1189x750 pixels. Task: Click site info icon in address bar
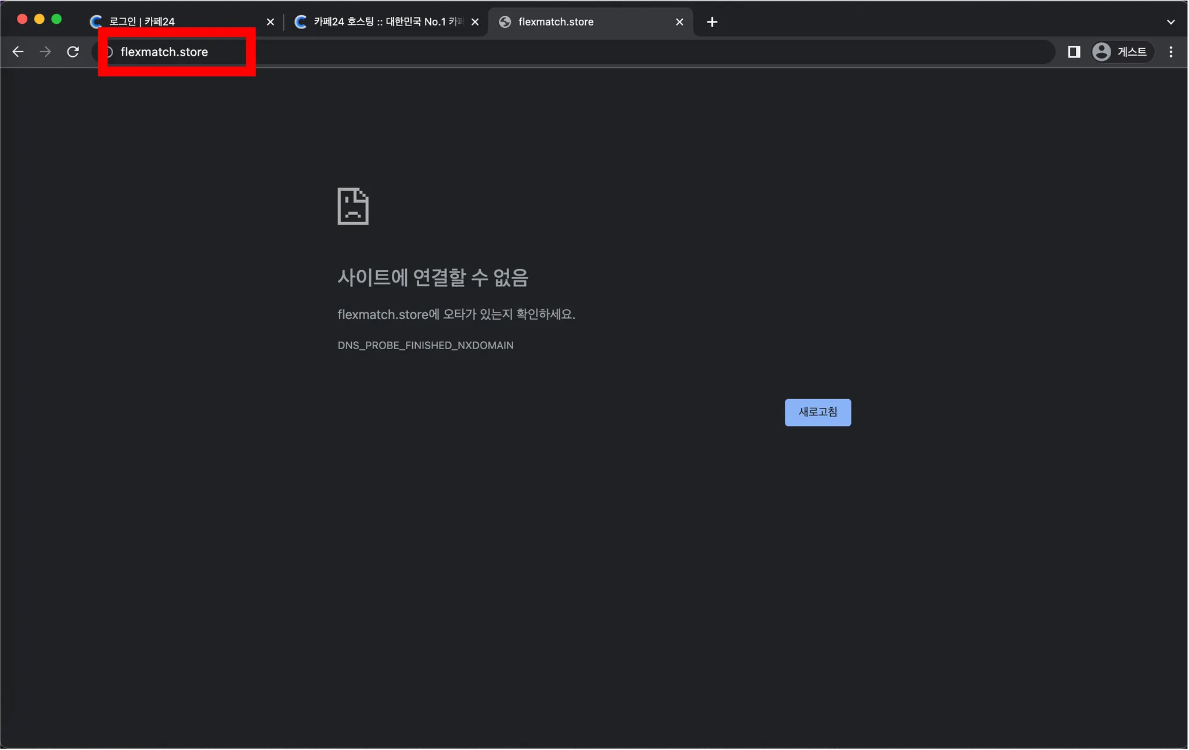pos(109,52)
